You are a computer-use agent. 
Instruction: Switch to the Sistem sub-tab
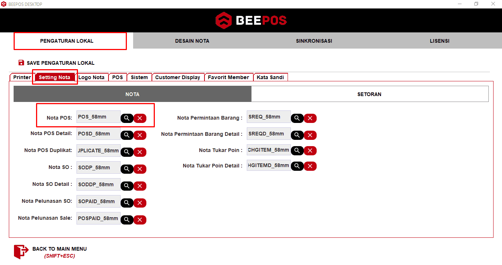tap(139, 77)
